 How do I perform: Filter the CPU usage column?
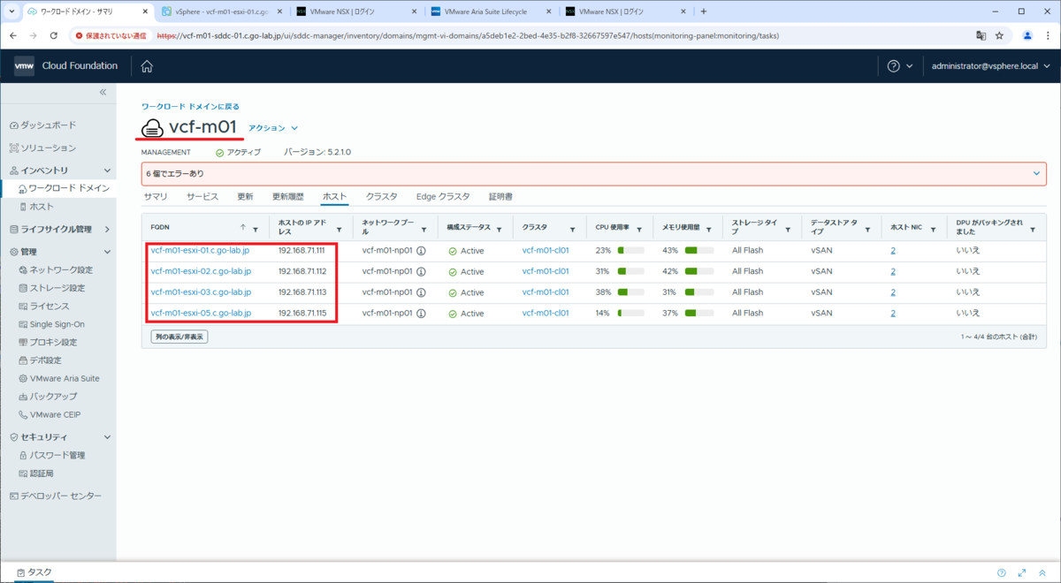coord(640,228)
